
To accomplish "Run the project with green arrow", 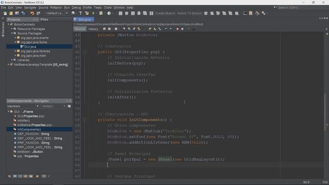I will click(x=93, y=13).
